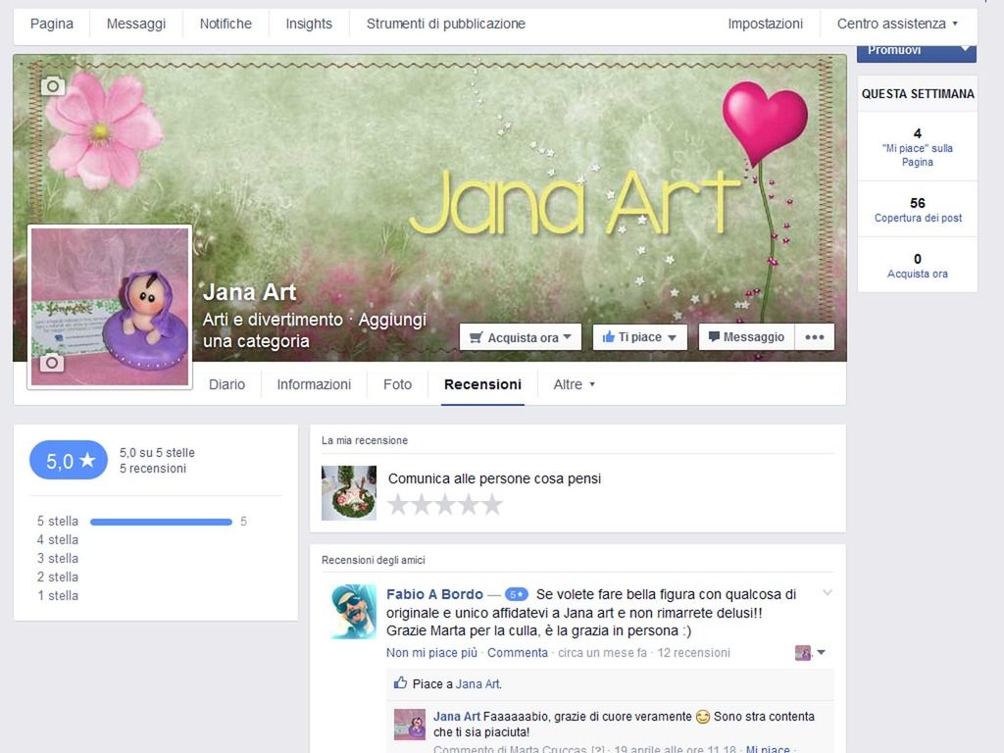Click Jana Art avatar in the comment

(409, 725)
